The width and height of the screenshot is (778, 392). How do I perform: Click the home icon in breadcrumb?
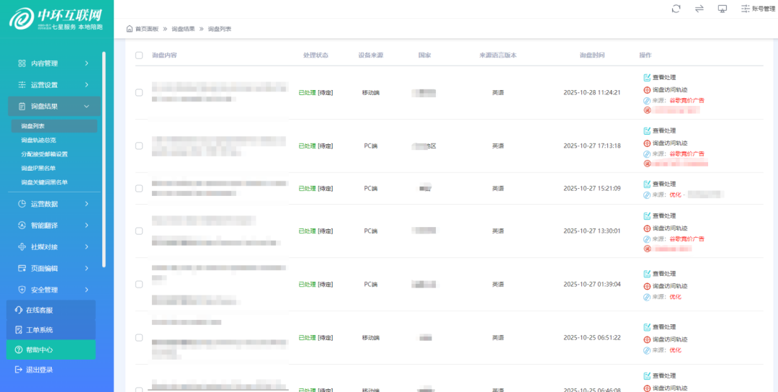130,29
